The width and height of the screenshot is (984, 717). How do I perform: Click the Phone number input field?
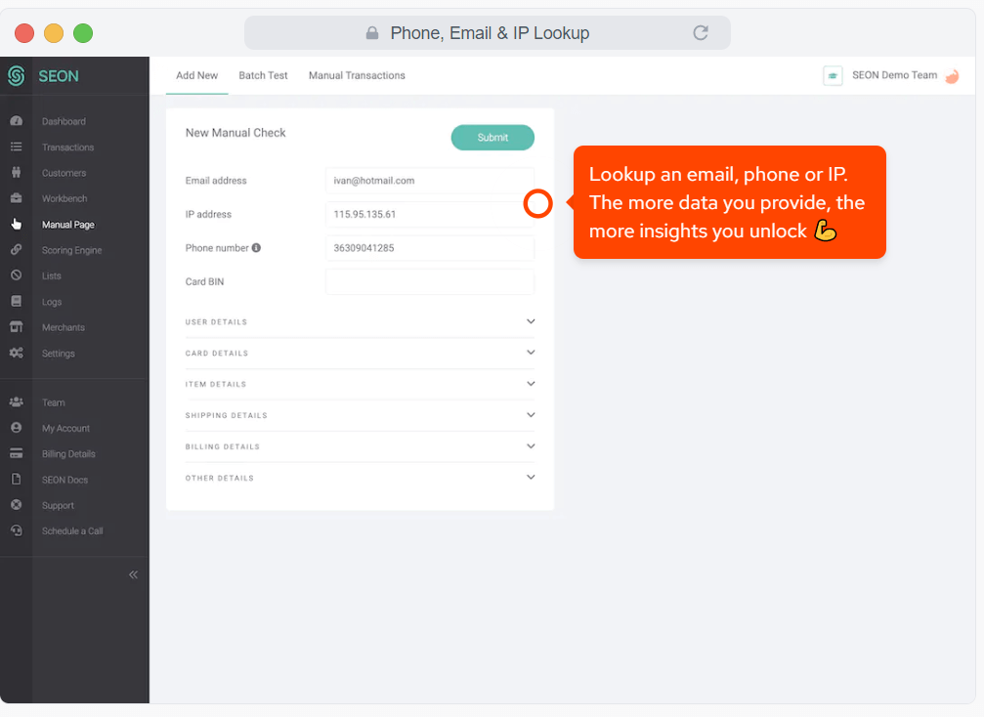(x=430, y=248)
